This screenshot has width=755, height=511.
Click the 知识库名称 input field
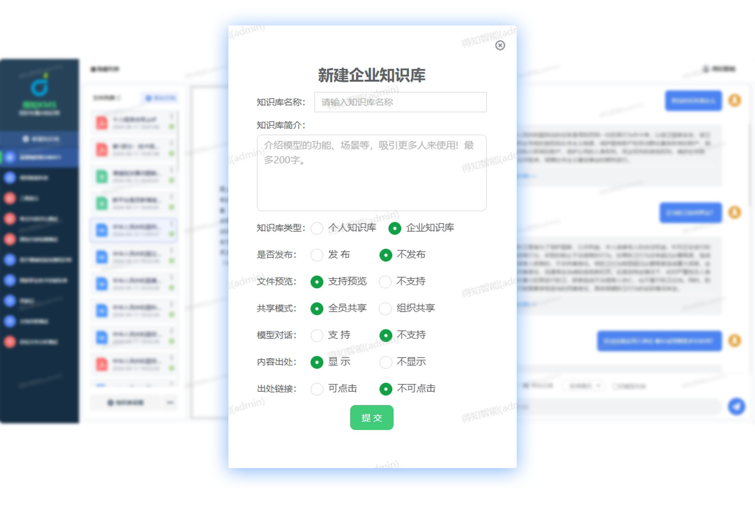[x=400, y=102]
